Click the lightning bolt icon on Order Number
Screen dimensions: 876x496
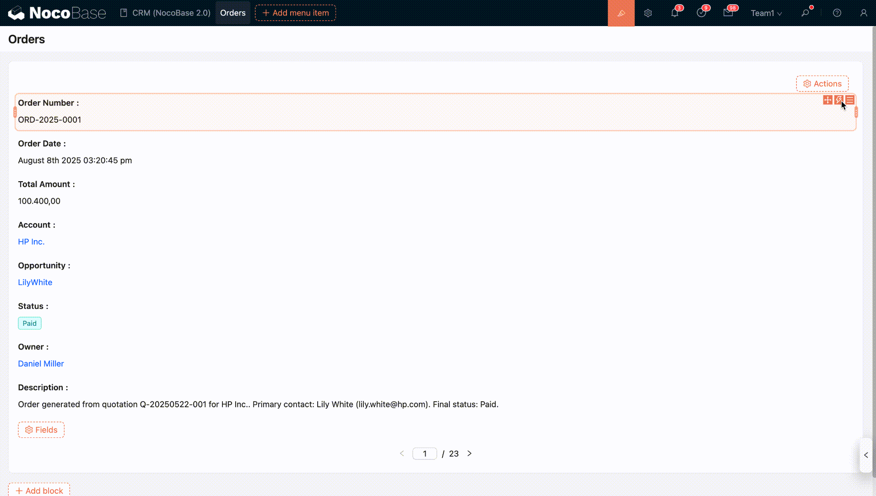[838, 100]
